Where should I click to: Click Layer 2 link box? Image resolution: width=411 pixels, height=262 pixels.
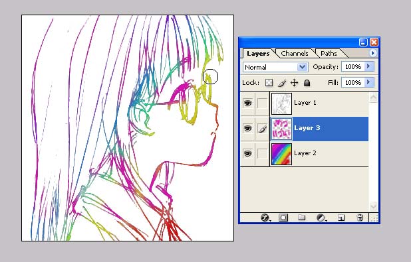click(262, 153)
